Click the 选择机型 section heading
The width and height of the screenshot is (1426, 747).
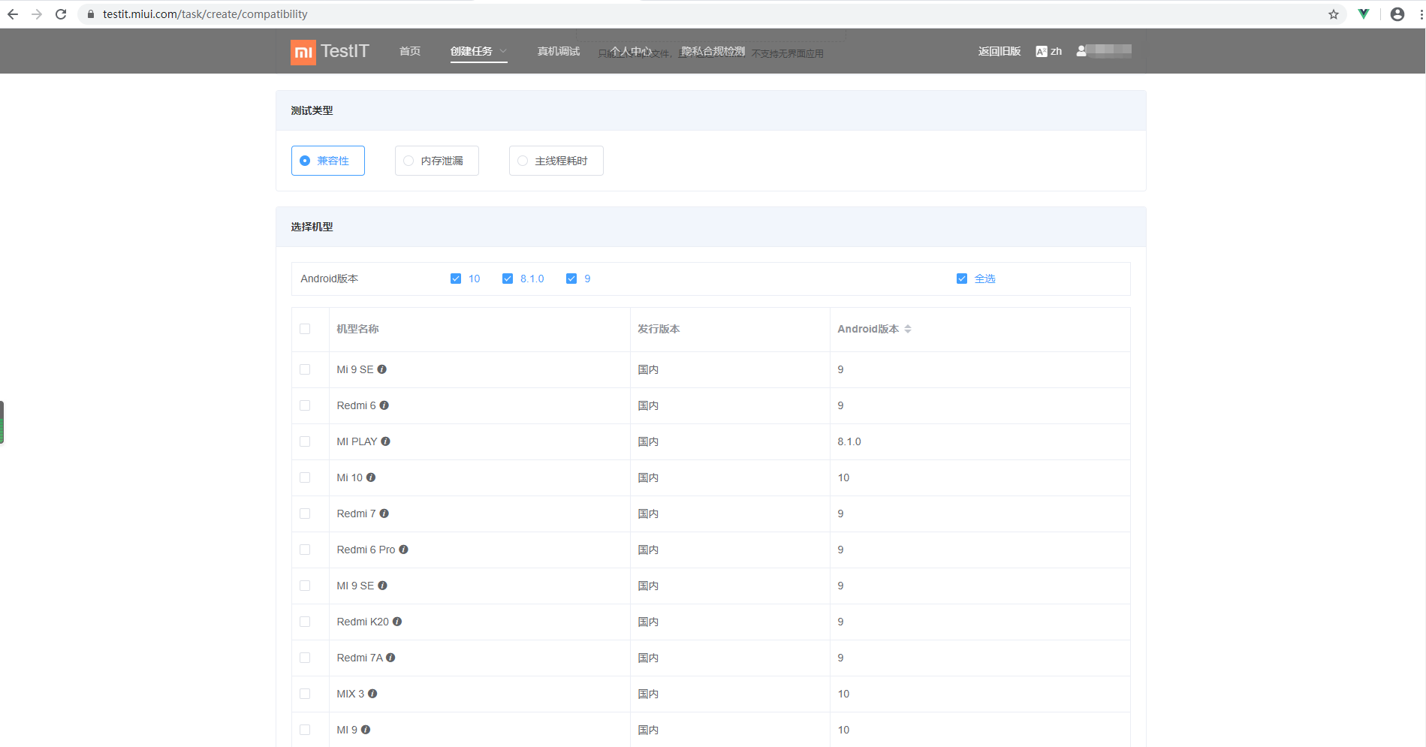click(312, 227)
